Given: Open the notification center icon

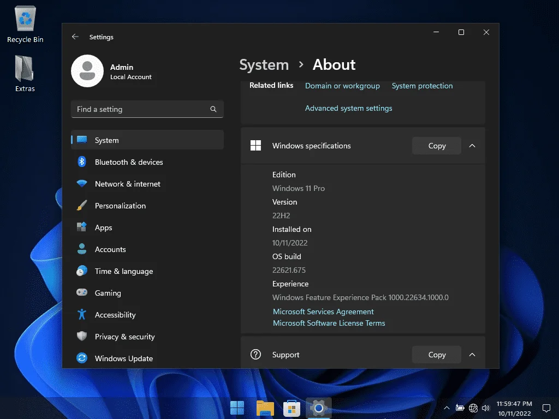Looking at the screenshot, I should click(546, 408).
